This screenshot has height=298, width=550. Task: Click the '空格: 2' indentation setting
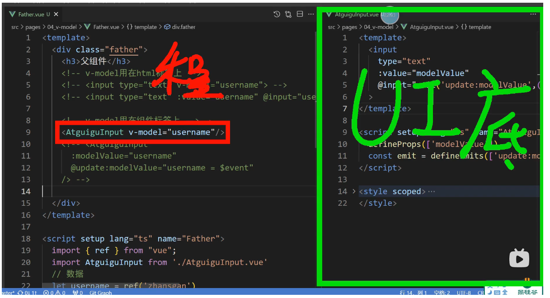coord(442,293)
